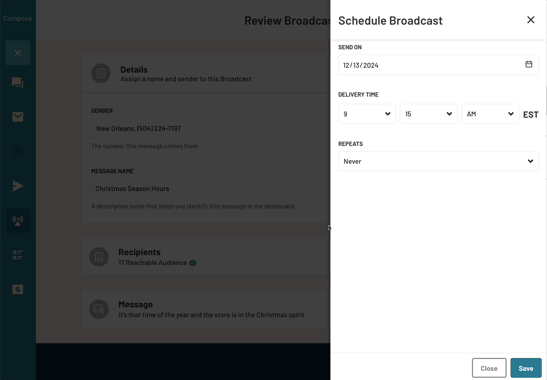Open the calendar picker in Send On
Screen dimensions: 547x380
click(529, 64)
